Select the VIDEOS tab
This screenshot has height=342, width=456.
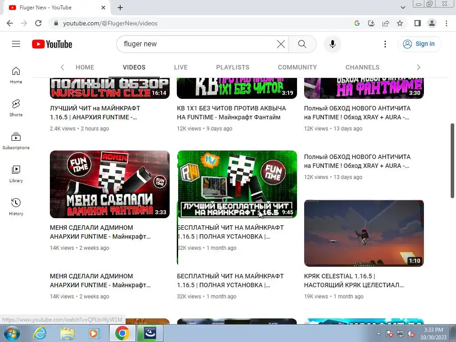134,67
